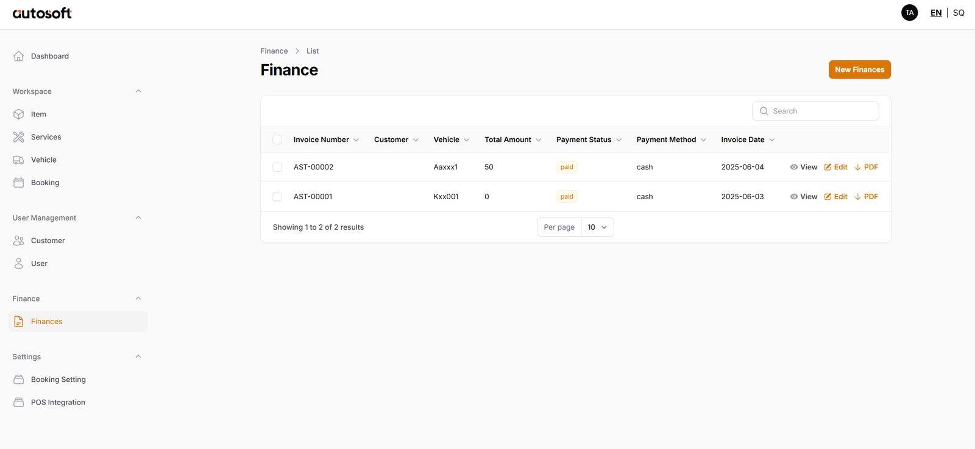The image size is (975, 449).
Task: Click the Dashboard home icon
Action: [19, 56]
